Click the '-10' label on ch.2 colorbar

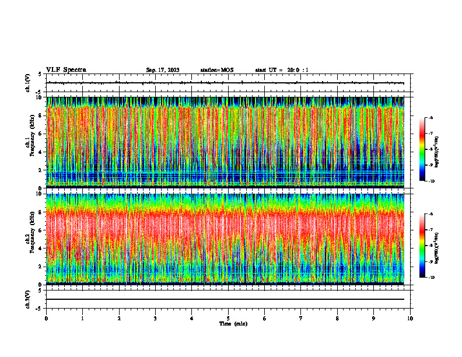pos(431,278)
